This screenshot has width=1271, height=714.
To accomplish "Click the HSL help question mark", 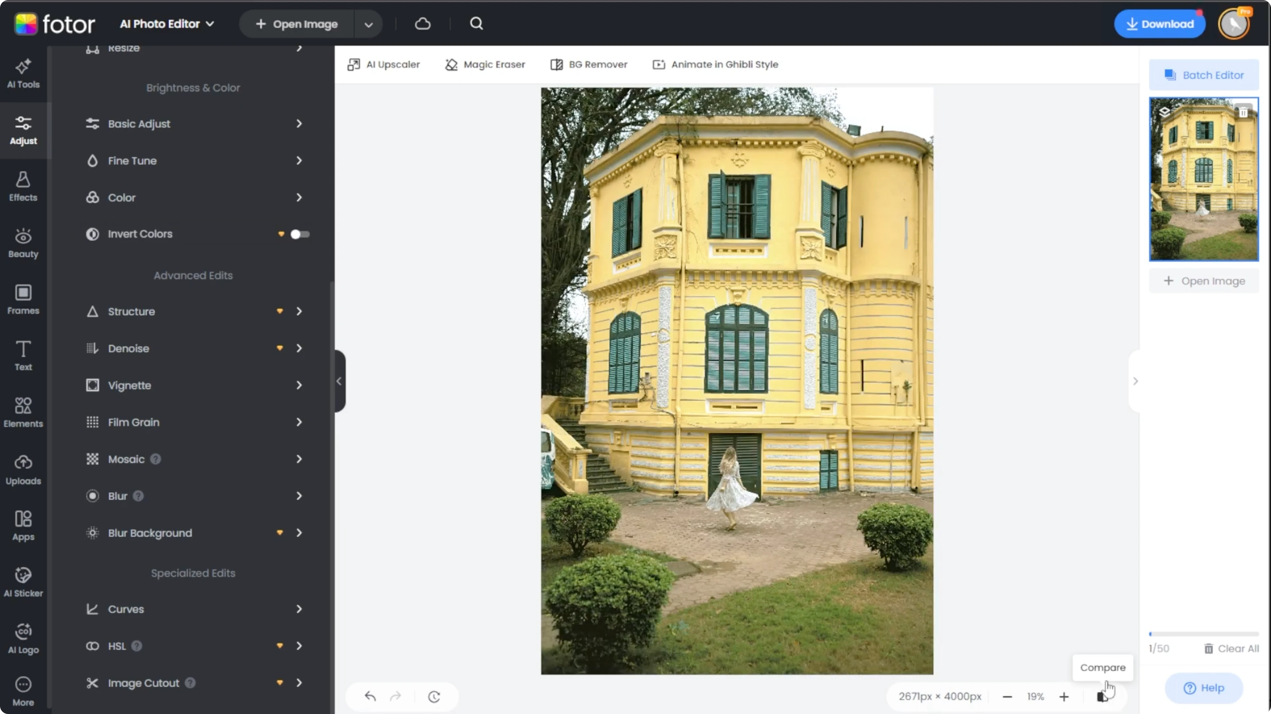I will click(x=137, y=646).
